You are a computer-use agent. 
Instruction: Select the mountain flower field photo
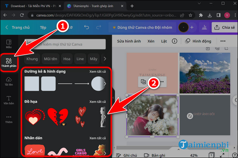[205, 73]
